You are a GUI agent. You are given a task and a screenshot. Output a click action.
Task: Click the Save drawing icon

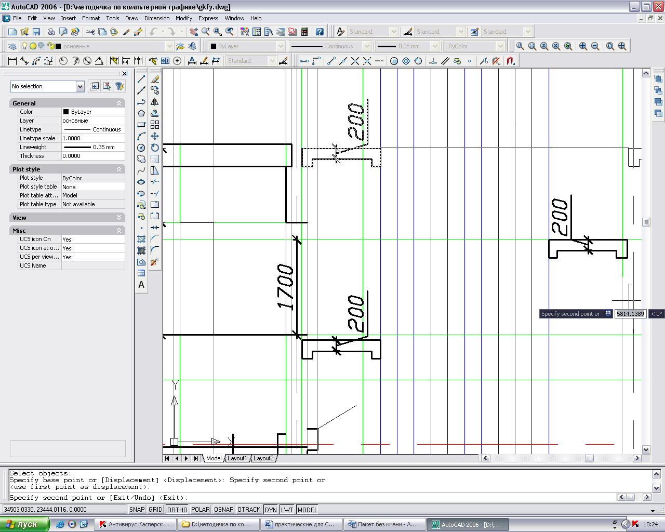click(x=36, y=32)
